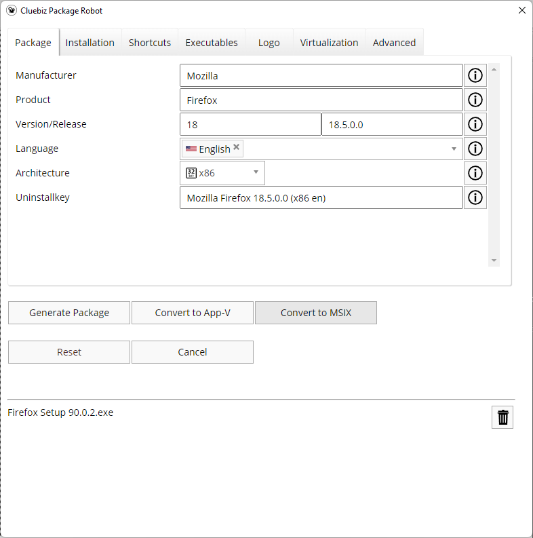533x538 pixels.
Task: Open the Shortcuts tab
Action: pos(150,42)
